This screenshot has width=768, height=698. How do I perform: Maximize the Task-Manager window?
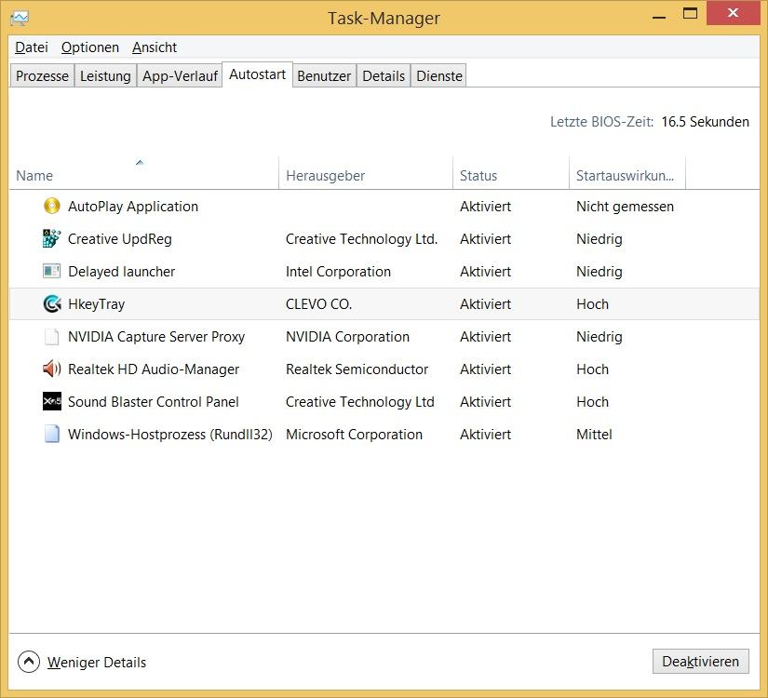[x=690, y=14]
